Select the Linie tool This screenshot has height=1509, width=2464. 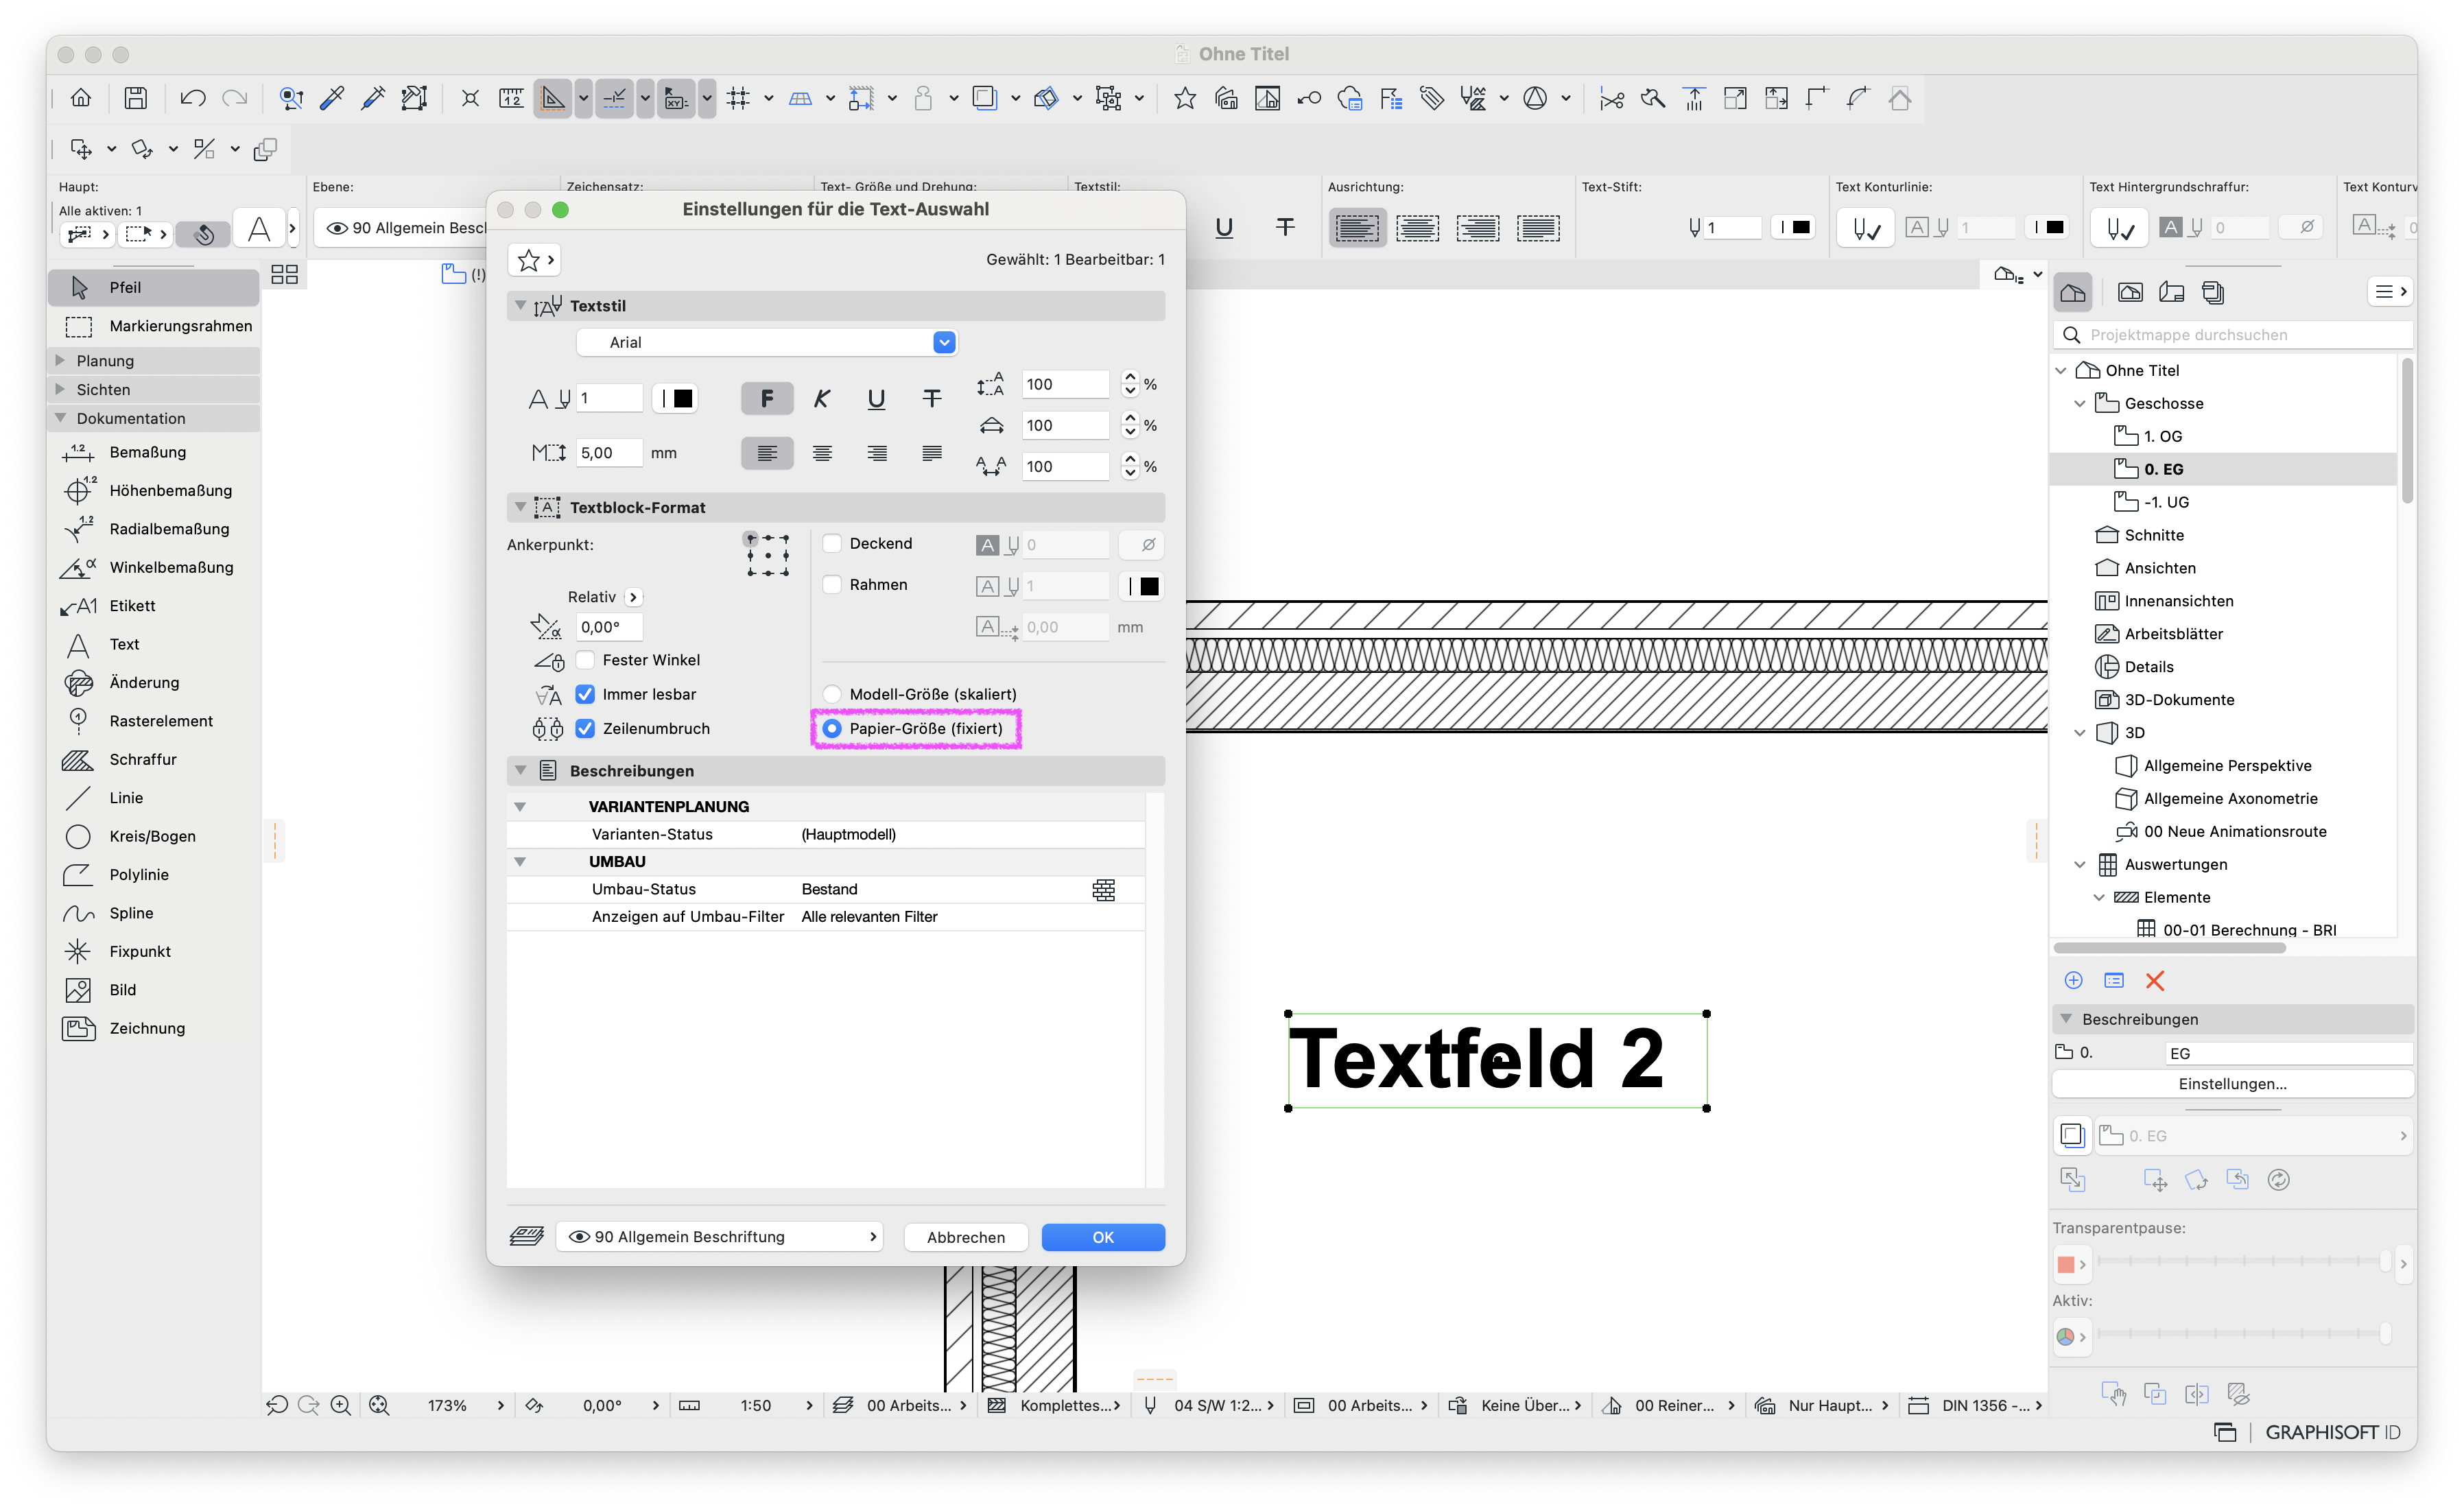point(153,798)
